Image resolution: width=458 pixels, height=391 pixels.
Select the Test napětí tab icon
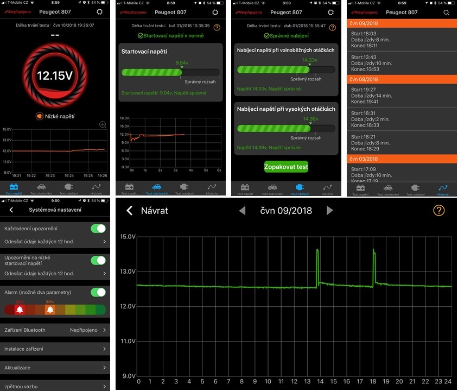[12, 187]
